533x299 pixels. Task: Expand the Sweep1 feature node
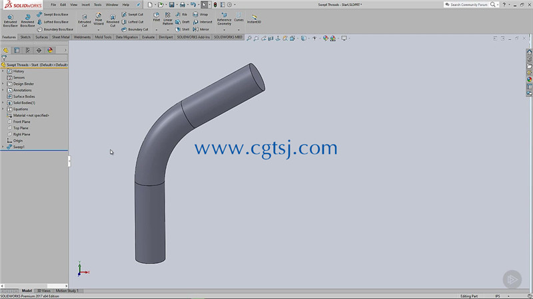(3, 147)
